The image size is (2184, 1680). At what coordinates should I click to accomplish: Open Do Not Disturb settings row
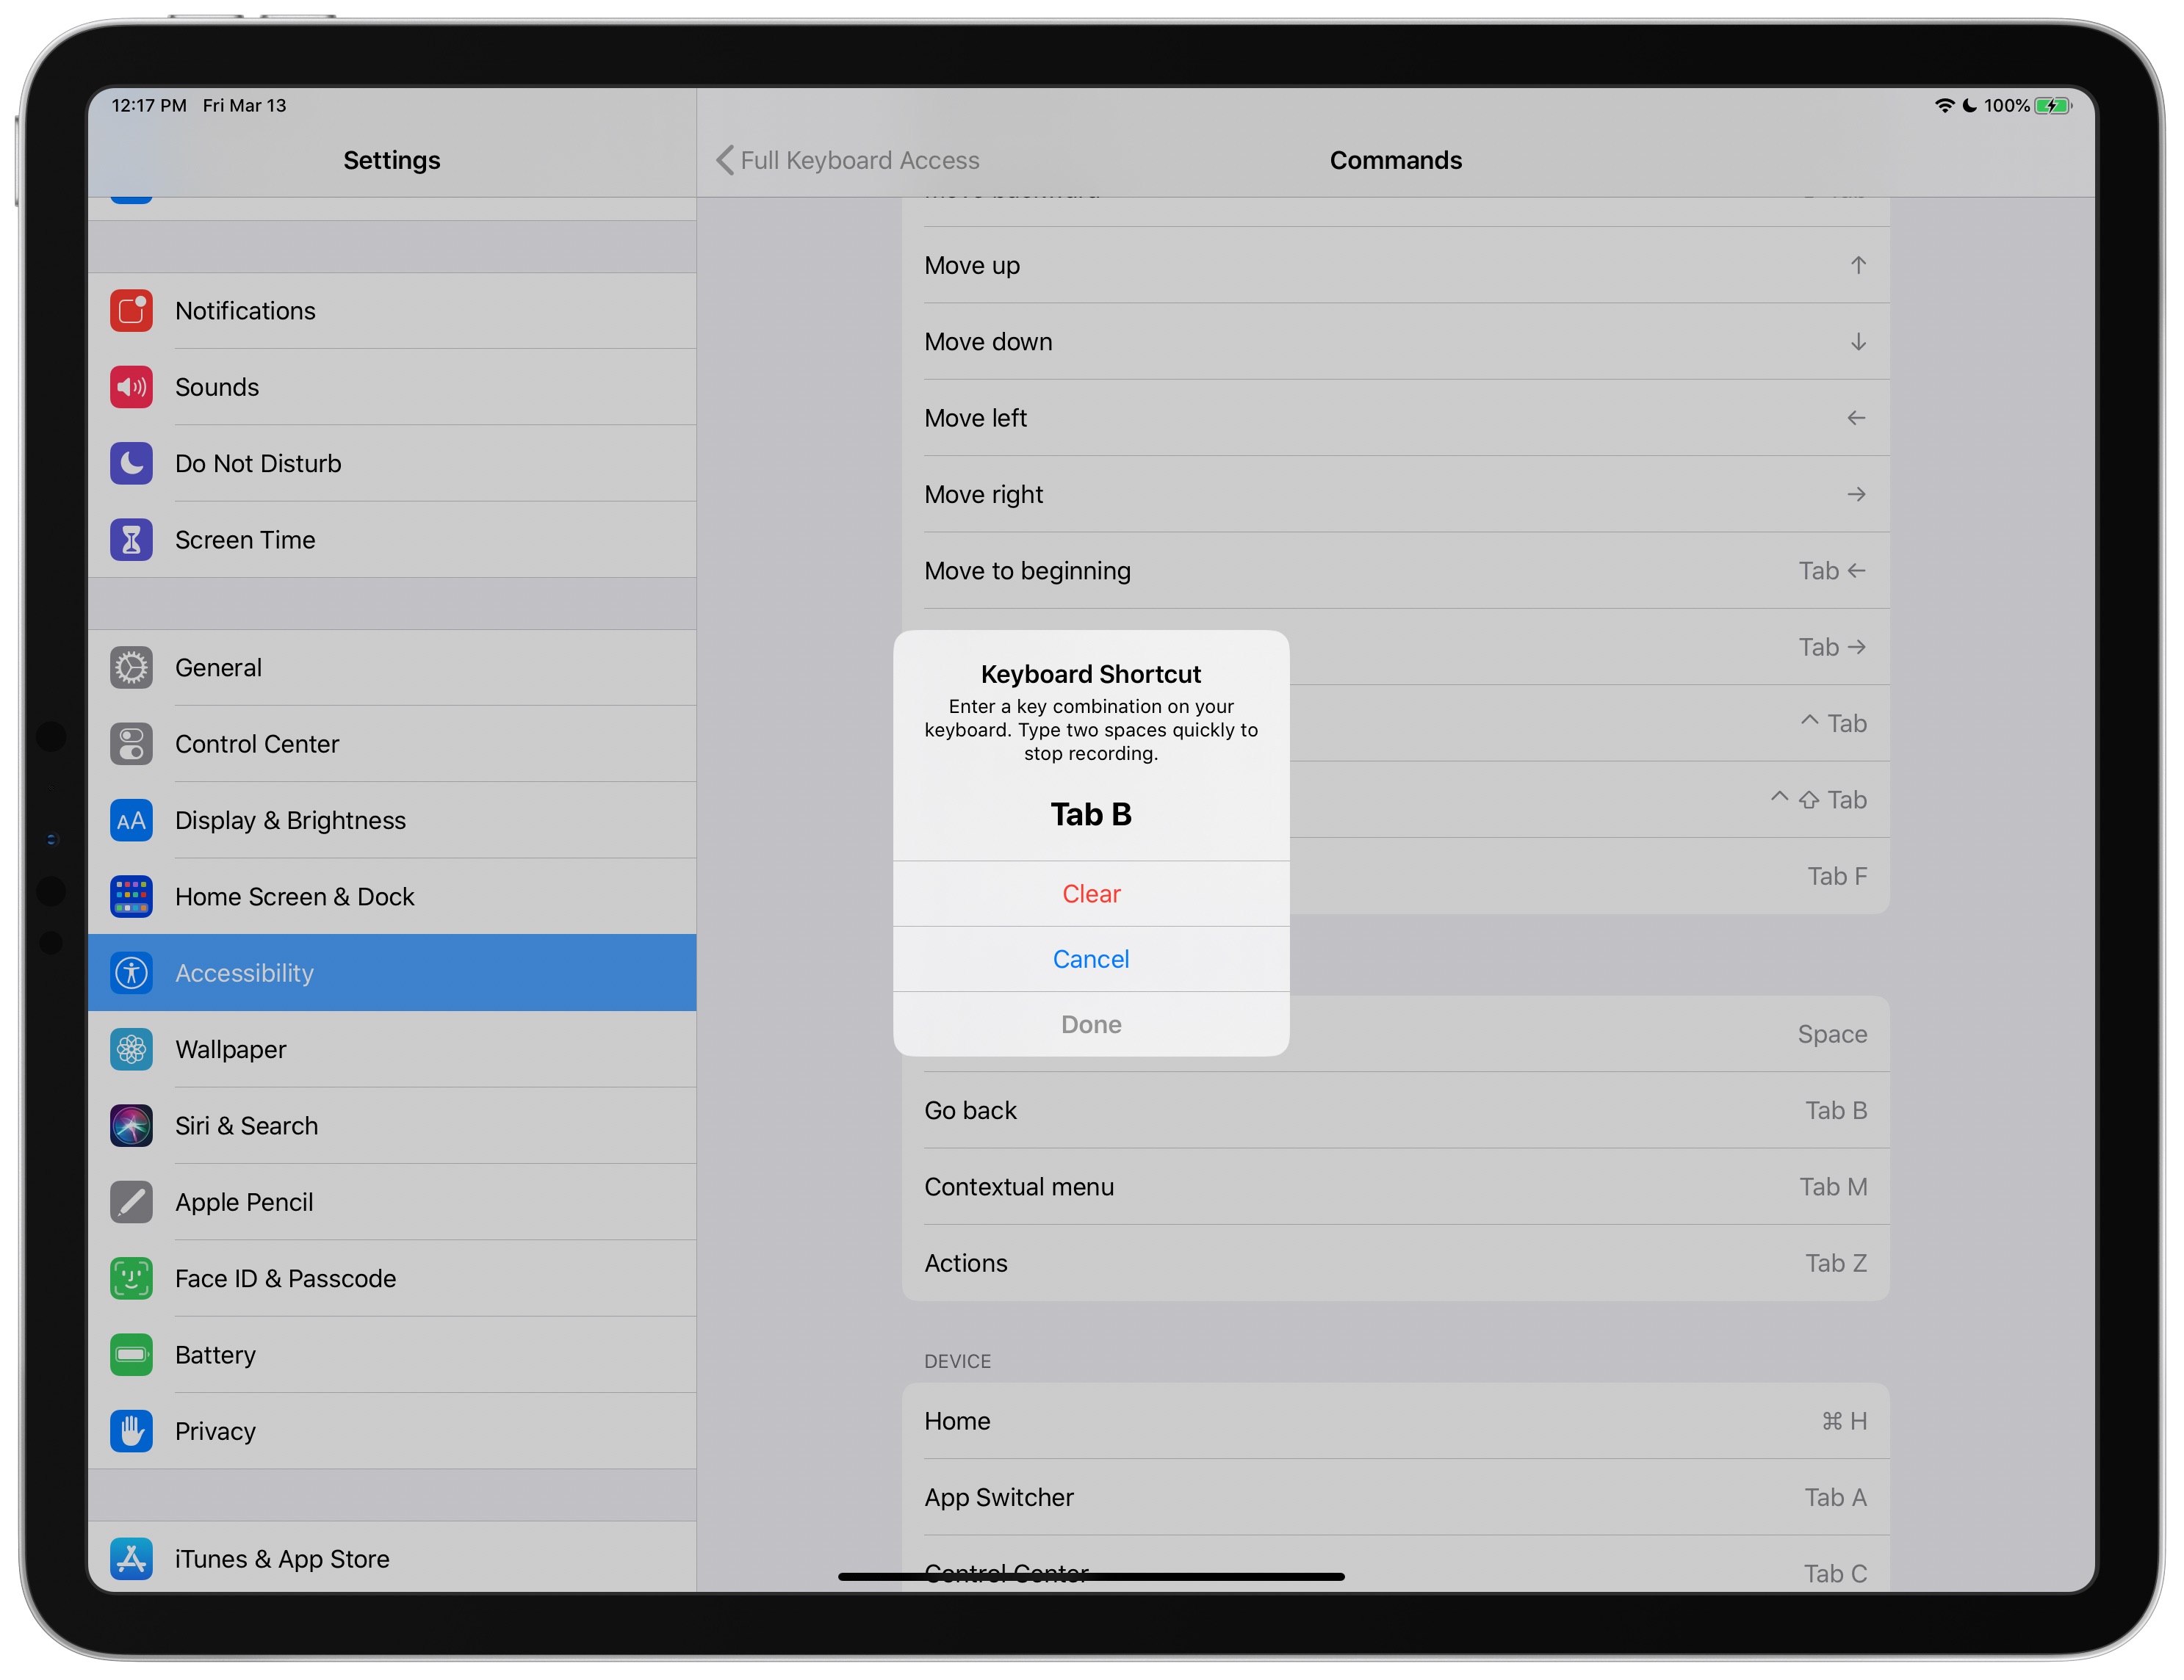392,464
